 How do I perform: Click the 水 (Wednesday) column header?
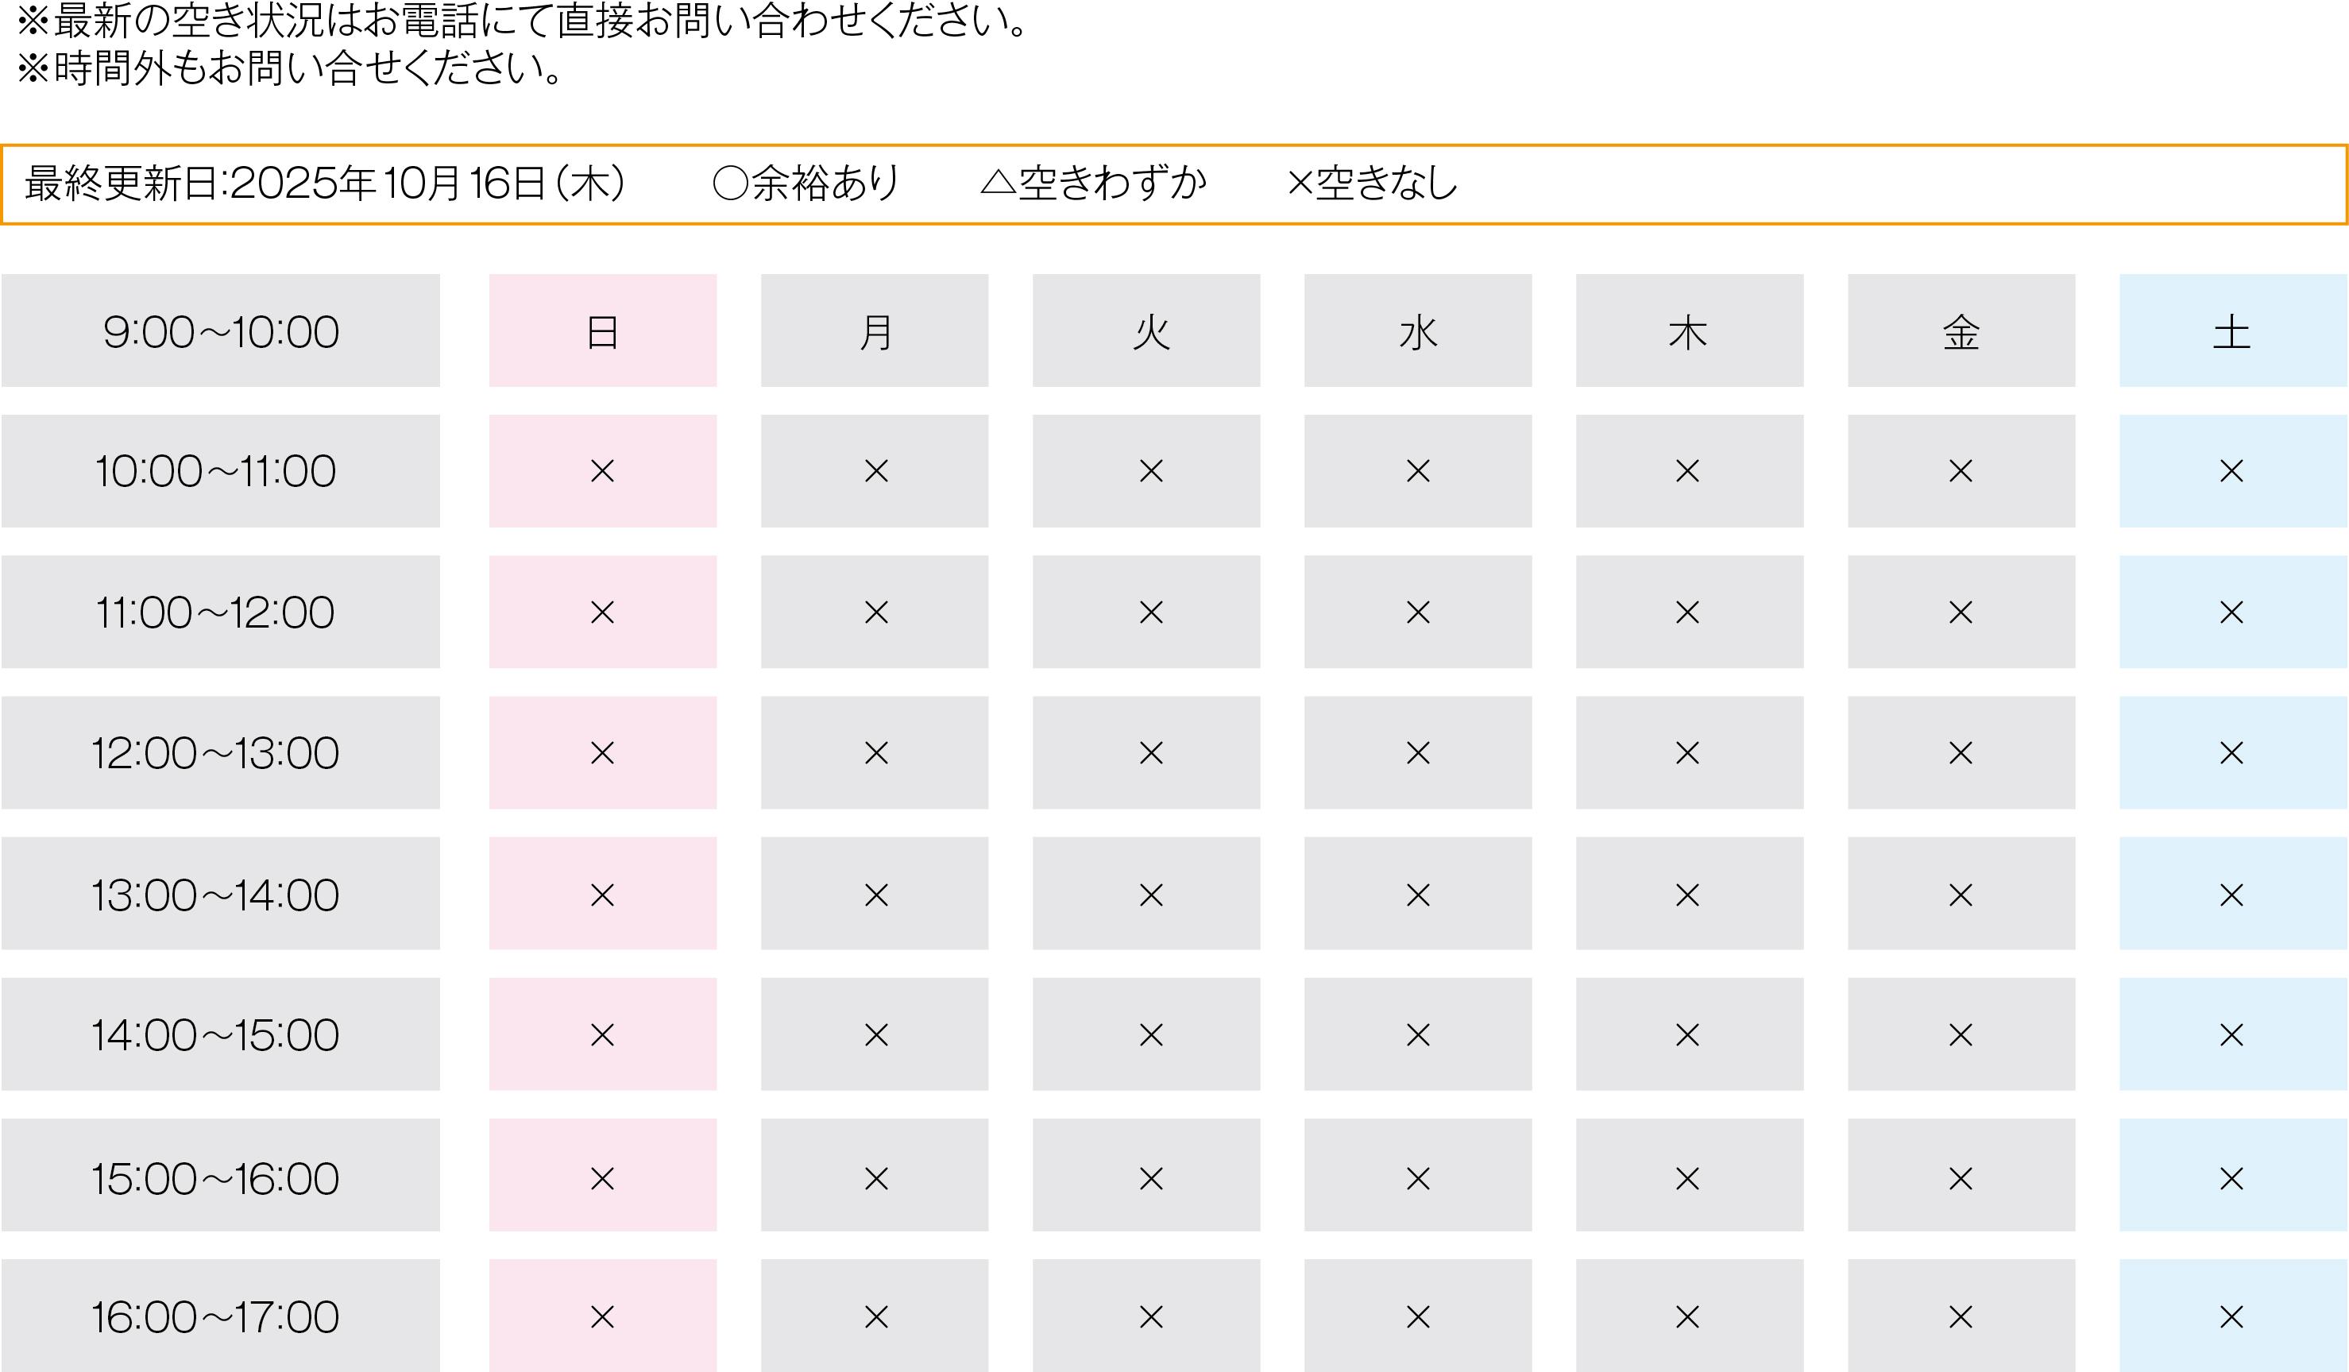coord(1418,332)
